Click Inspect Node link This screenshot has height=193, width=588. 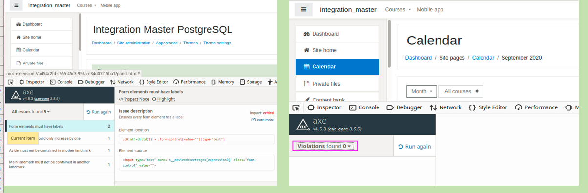pyautogui.click(x=134, y=99)
